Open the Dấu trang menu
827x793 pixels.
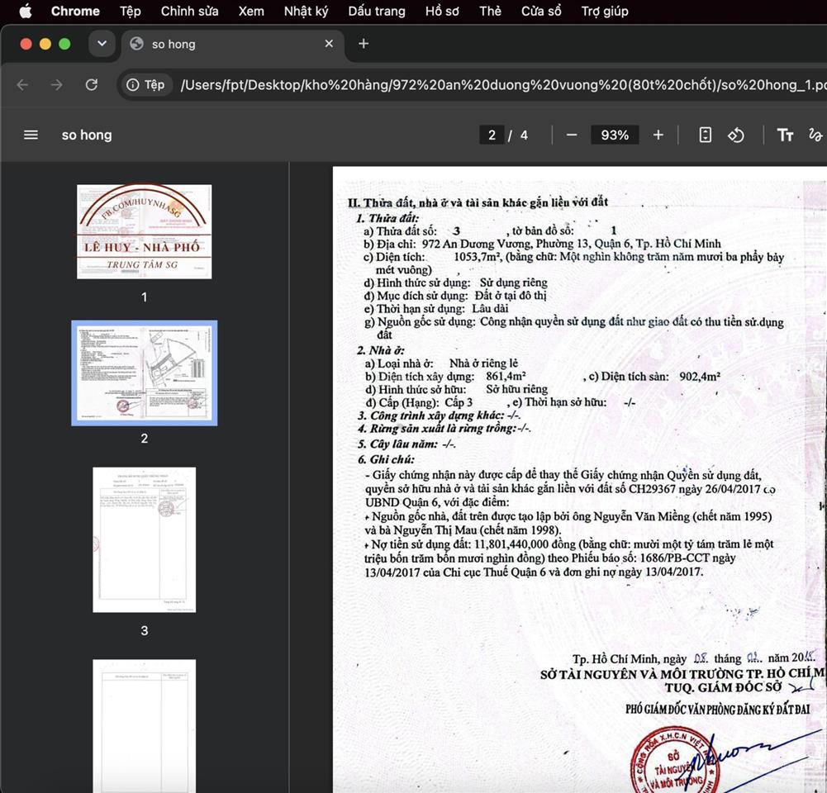coord(377,11)
